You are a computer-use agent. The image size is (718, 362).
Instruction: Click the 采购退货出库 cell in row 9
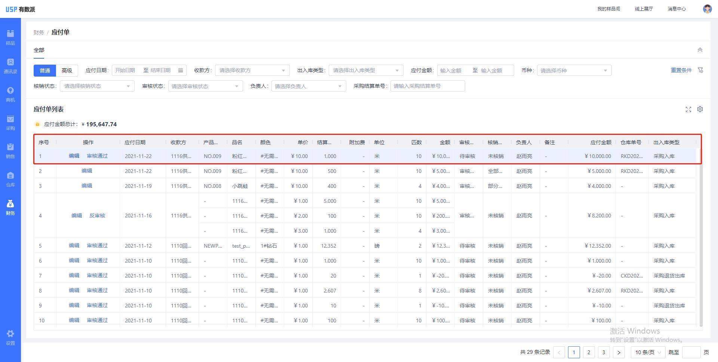coord(669,306)
